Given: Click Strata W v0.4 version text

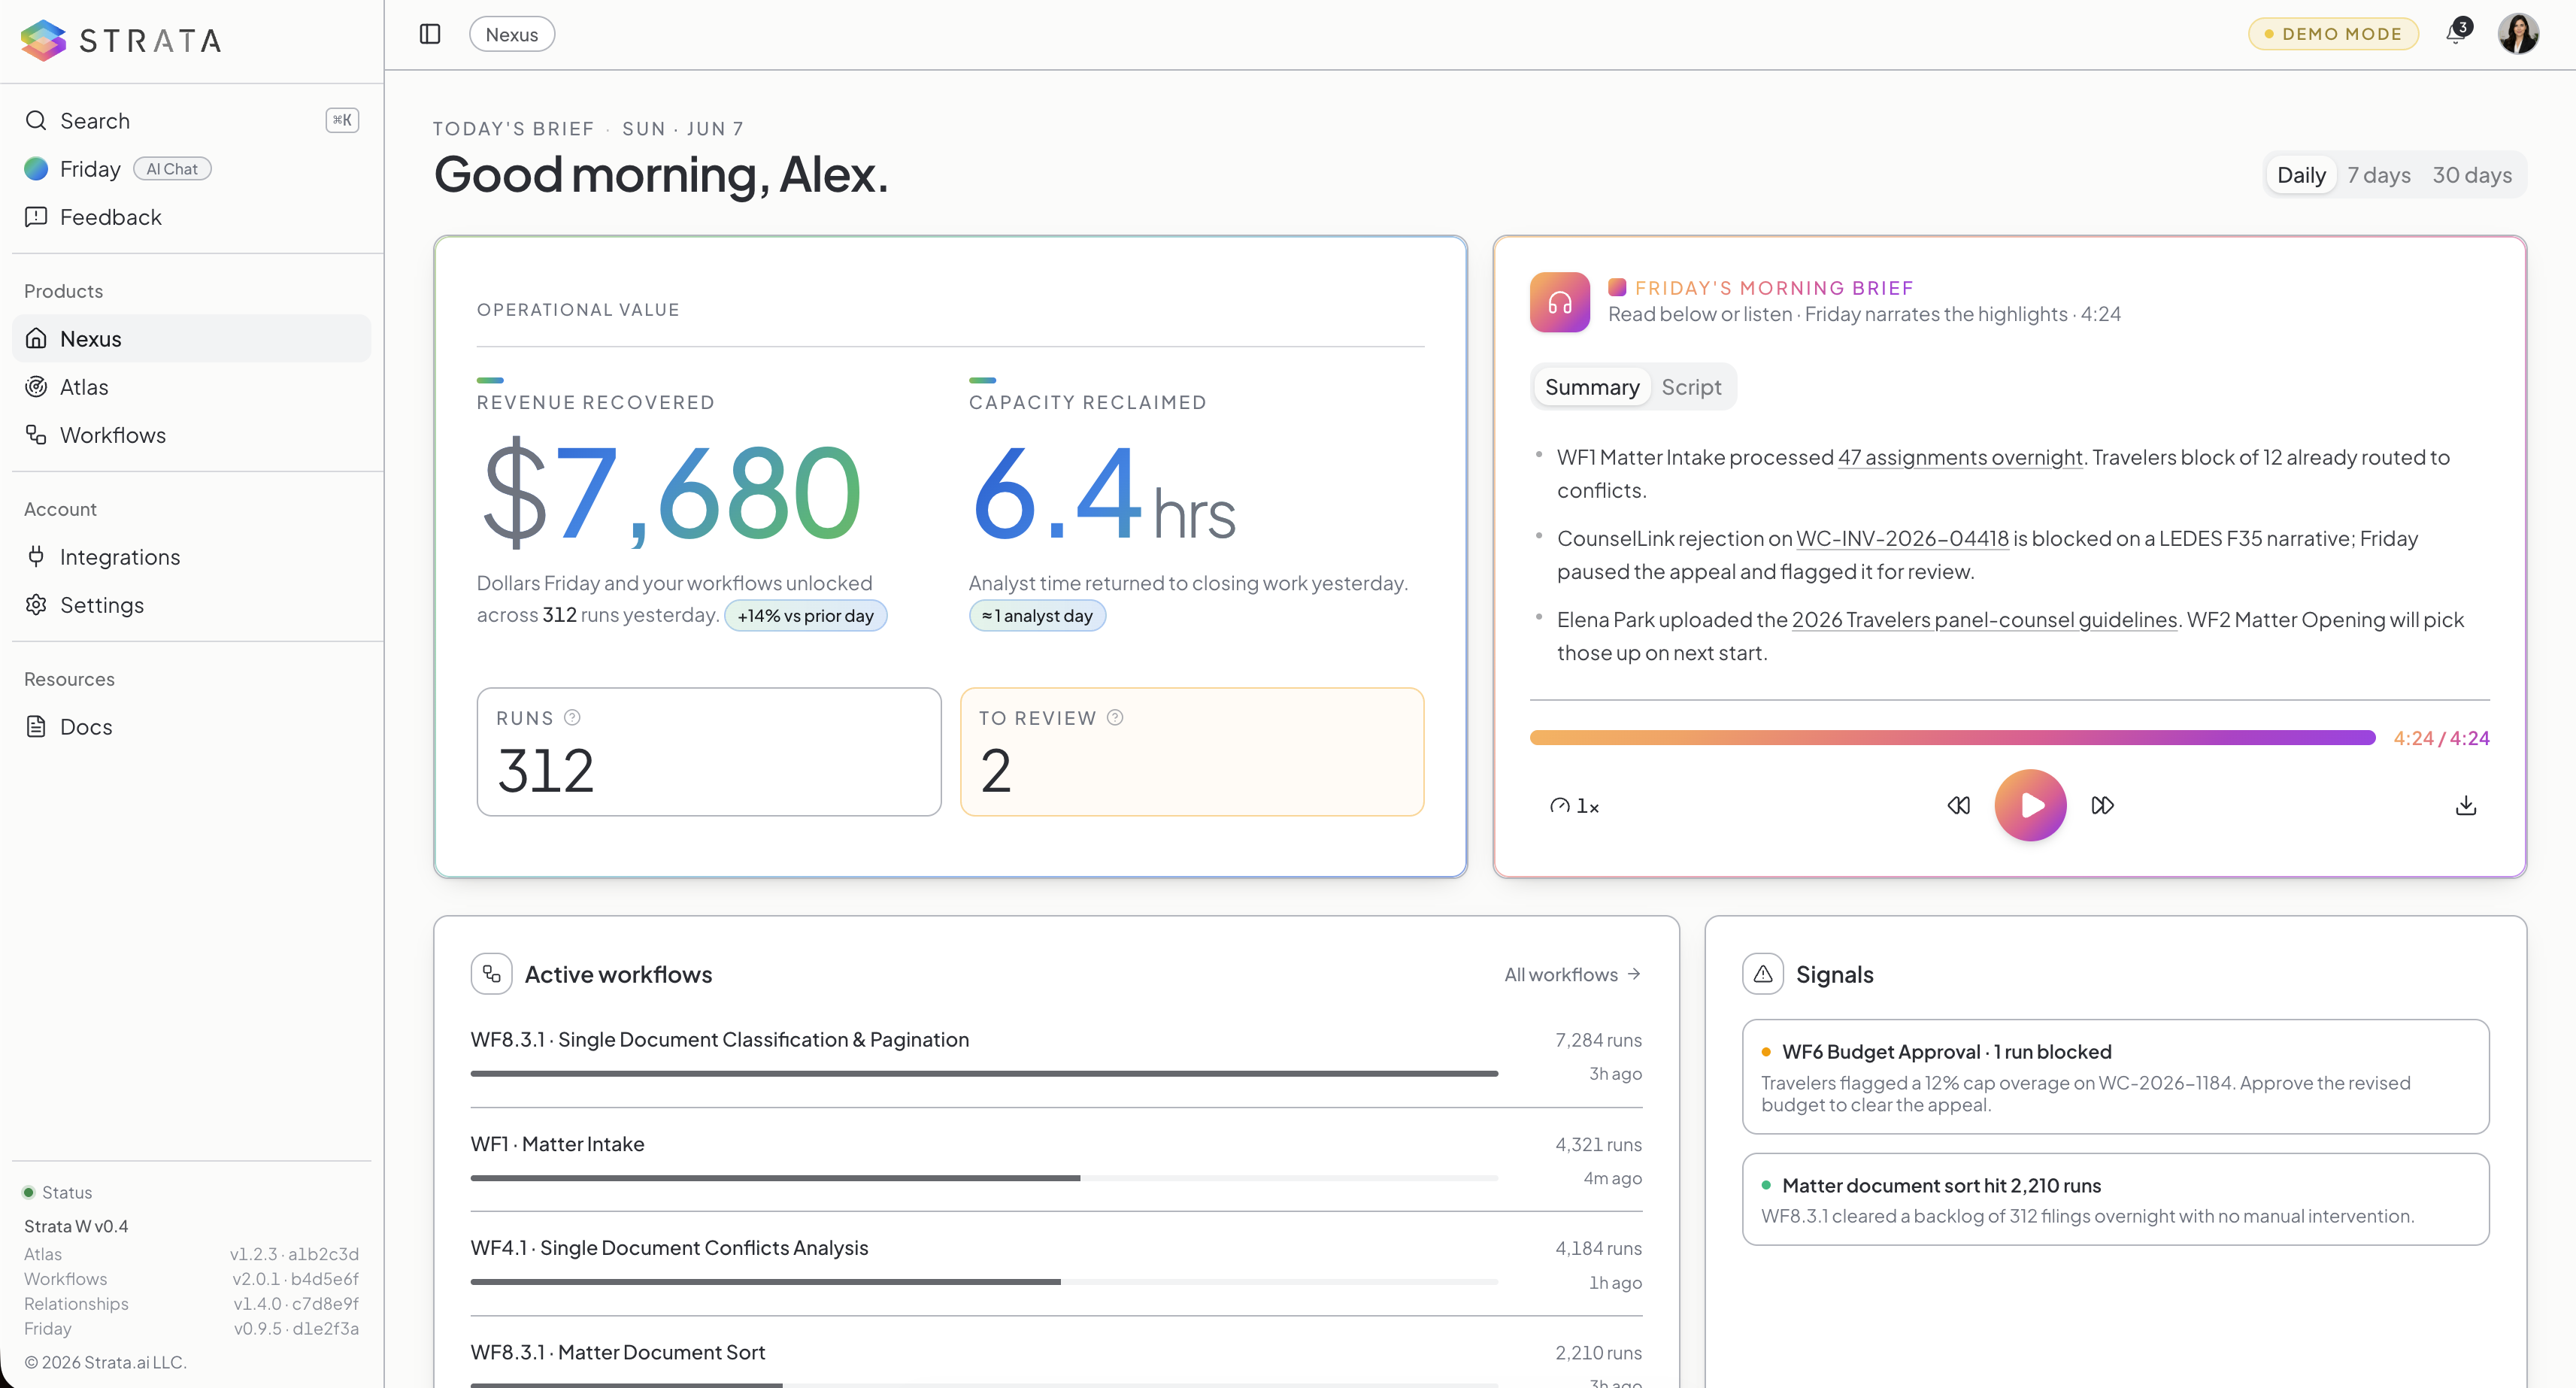Looking at the screenshot, I should pyautogui.click(x=76, y=1226).
